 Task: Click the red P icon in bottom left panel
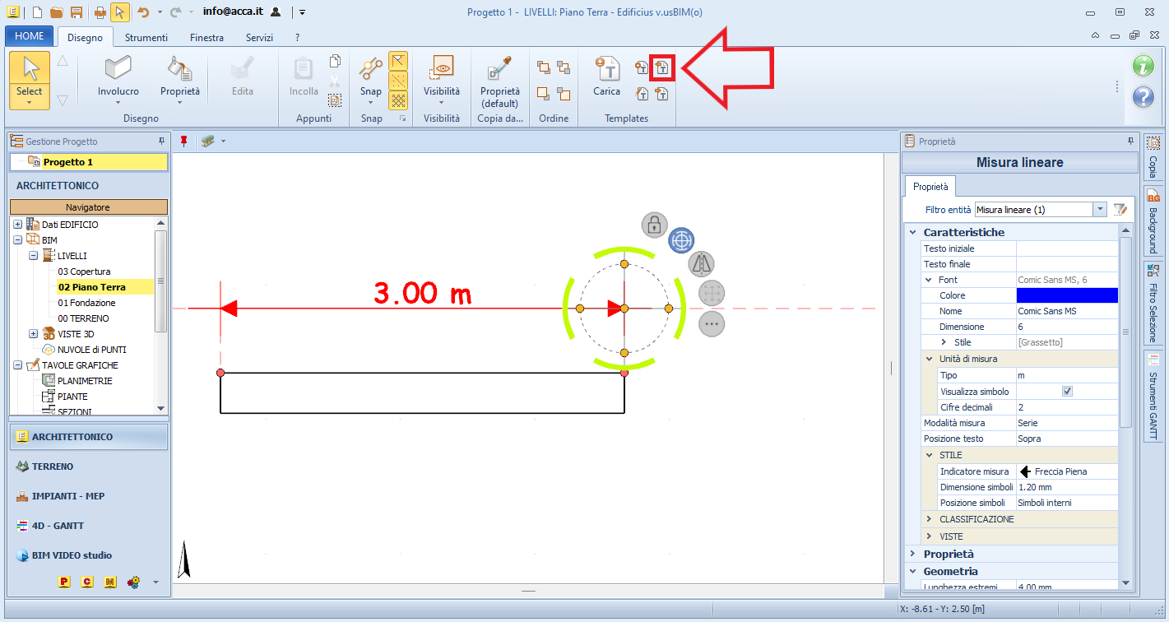64,582
